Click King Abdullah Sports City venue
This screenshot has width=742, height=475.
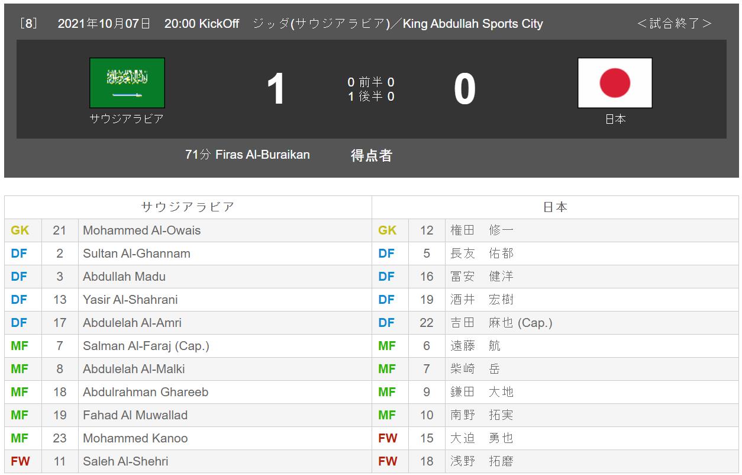[x=473, y=24]
